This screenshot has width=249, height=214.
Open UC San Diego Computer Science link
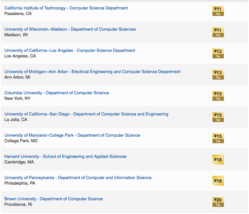coord(86,114)
